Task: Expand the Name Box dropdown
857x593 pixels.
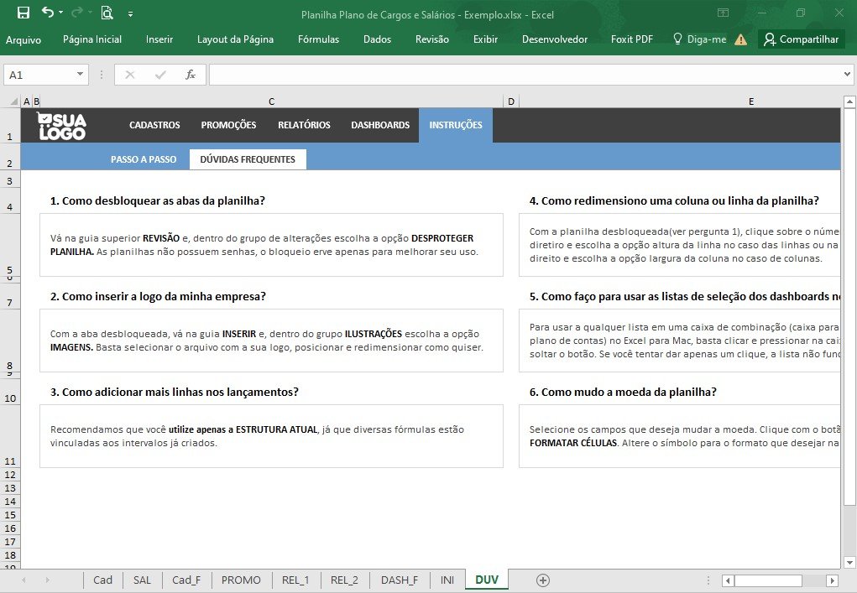Action: point(80,75)
